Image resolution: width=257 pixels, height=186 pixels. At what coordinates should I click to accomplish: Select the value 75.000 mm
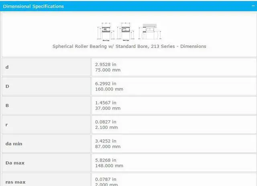click(108, 70)
